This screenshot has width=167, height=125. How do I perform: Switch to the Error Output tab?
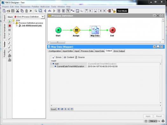click(119, 51)
